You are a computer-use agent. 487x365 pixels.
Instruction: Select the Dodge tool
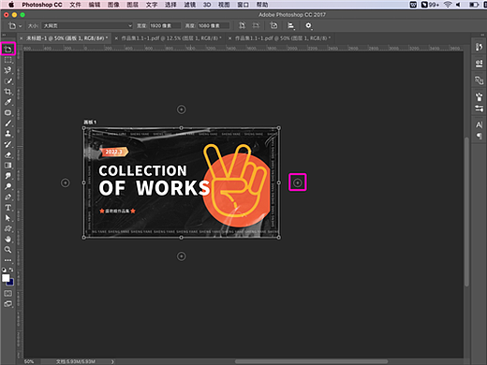(8, 186)
